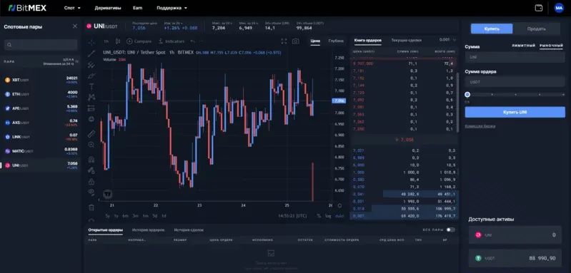Open the wallet icon in header
Image resolution: width=571 pixels, height=273 pixels.
click(539, 8)
